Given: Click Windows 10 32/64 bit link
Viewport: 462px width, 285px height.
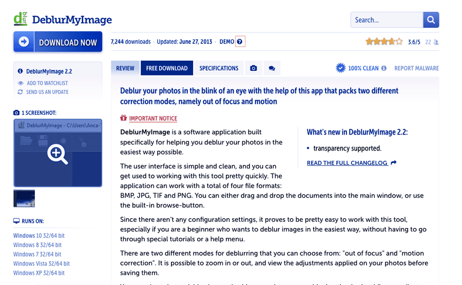Looking at the screenshot, I should pyautogui.click(x=39, y=236).
